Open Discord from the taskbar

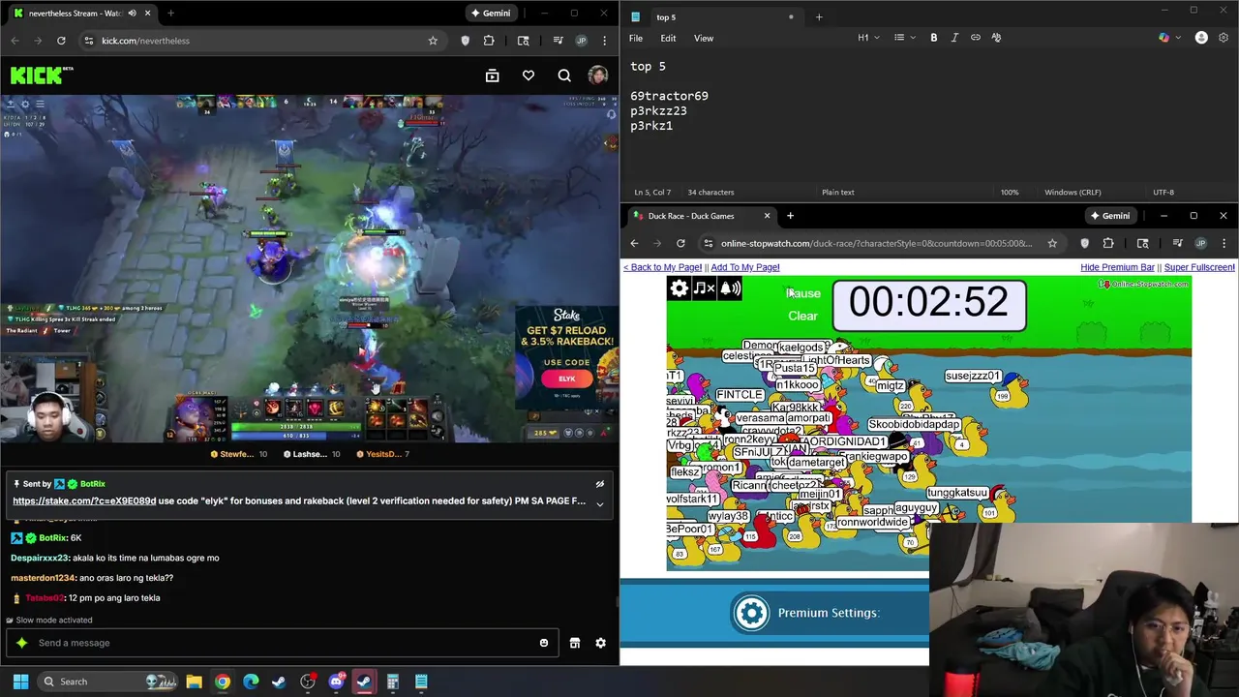coord(336,682)
